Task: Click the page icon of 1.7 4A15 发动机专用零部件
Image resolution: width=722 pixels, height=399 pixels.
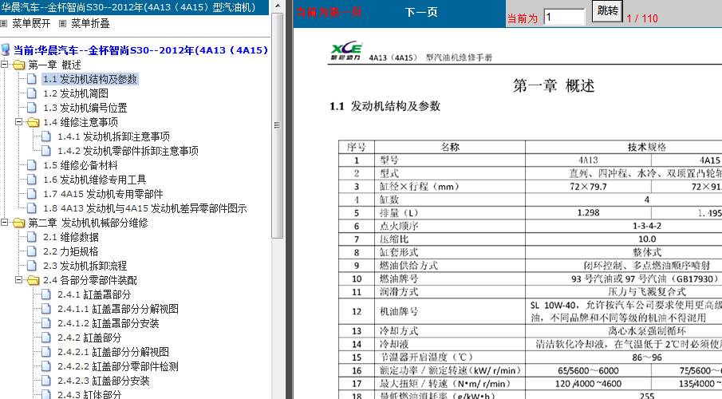Action: [x=32, y=194]
